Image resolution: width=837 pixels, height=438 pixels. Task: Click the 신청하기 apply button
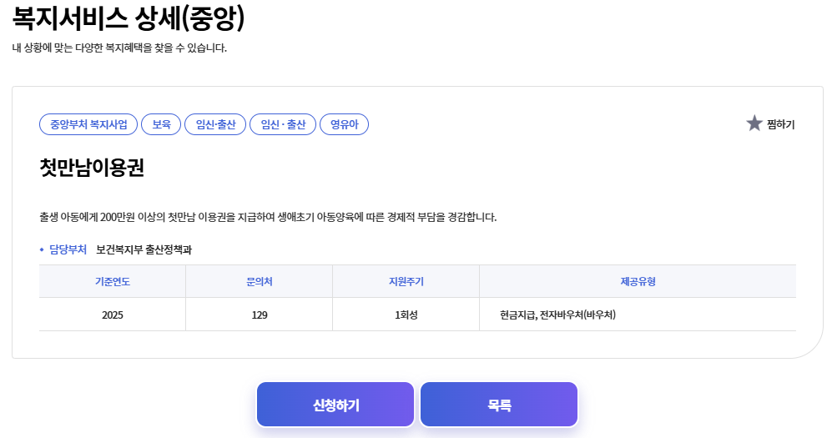pos(335,405)
